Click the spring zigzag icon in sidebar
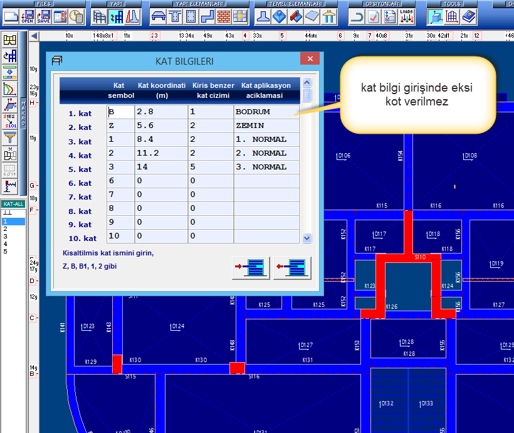 pos(10,185)
